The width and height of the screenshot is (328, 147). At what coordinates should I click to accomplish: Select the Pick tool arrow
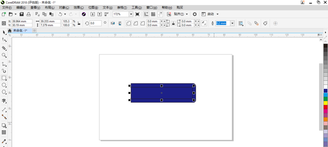point(4,32)
